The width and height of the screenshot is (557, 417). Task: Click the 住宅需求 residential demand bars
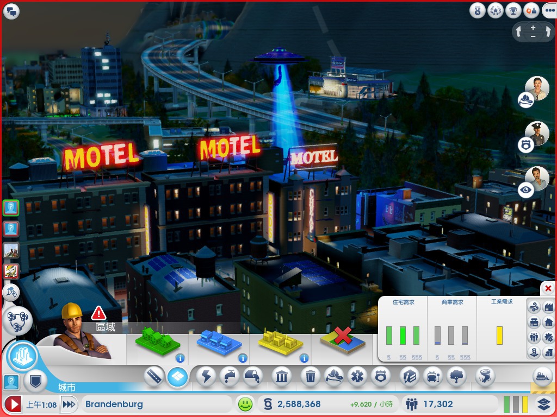(x=403, y=336)
